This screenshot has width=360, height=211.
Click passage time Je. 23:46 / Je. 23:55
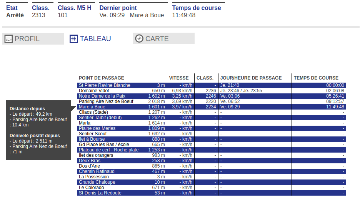[241, 91]
